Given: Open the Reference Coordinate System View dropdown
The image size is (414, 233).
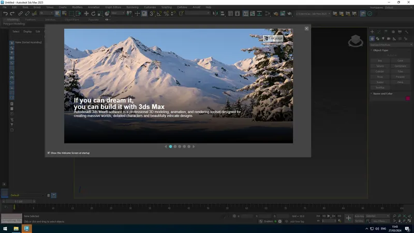Looking at the screenshot, I should coord(118,13).
